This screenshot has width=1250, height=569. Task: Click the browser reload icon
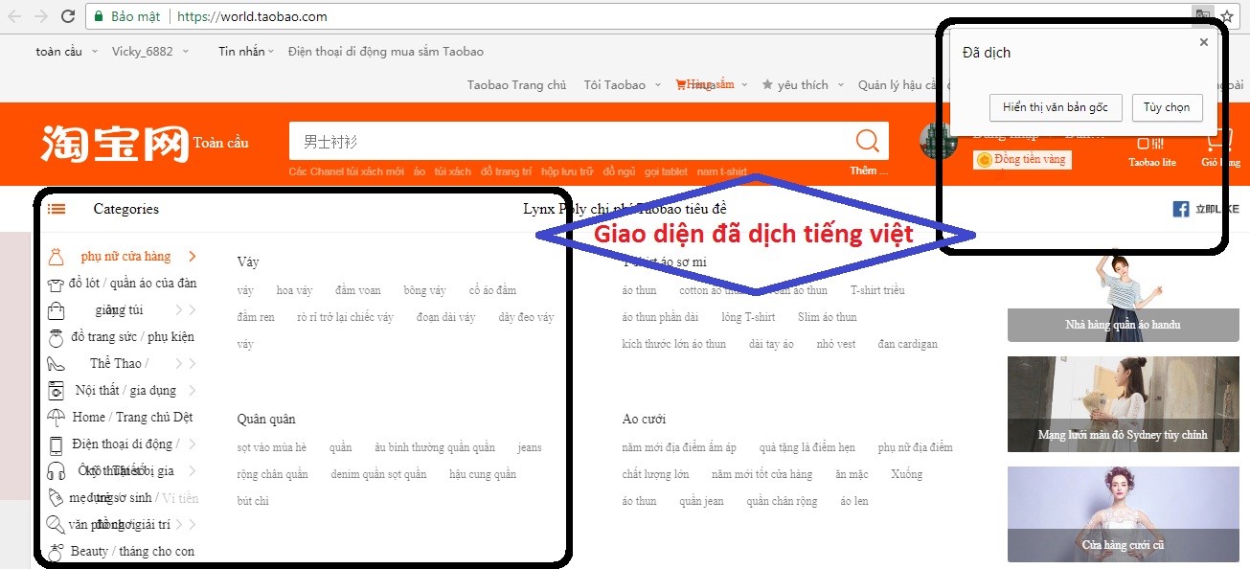click(x=68, y=16)
